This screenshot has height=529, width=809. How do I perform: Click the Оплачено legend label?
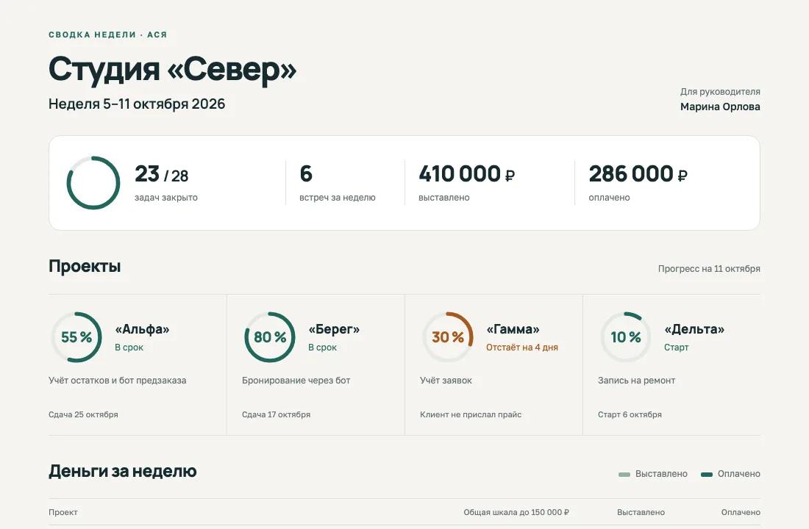pyautogui.click(x=739, y=474)
